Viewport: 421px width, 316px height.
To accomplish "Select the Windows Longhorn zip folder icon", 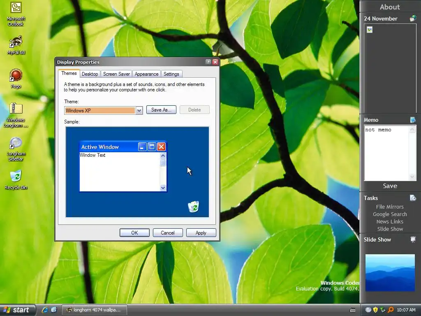I will pos(16,115).
